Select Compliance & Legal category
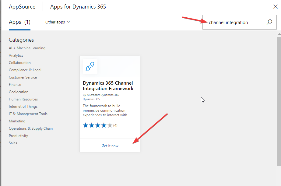This screenshot has width=281, height=186. click(25, 70)
